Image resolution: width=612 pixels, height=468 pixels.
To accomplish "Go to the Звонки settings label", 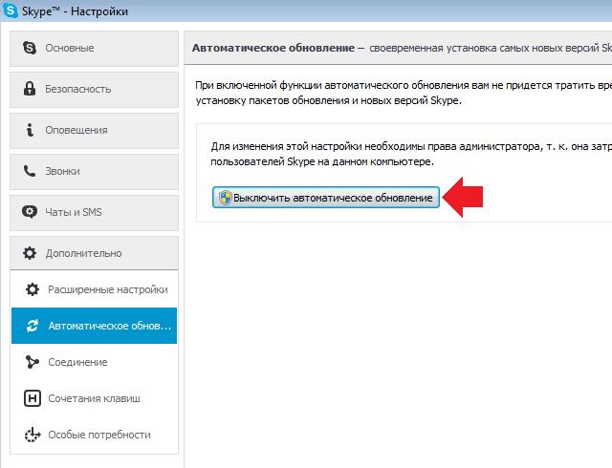I will click(62, 171).
